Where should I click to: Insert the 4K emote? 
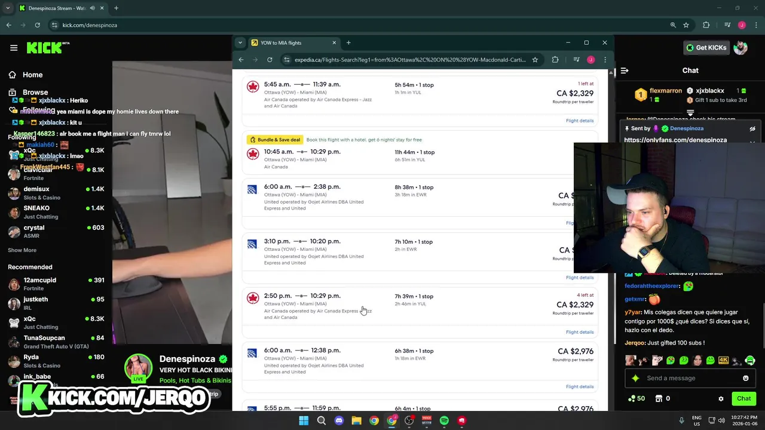pyautogui.click(x=724, y=360)
